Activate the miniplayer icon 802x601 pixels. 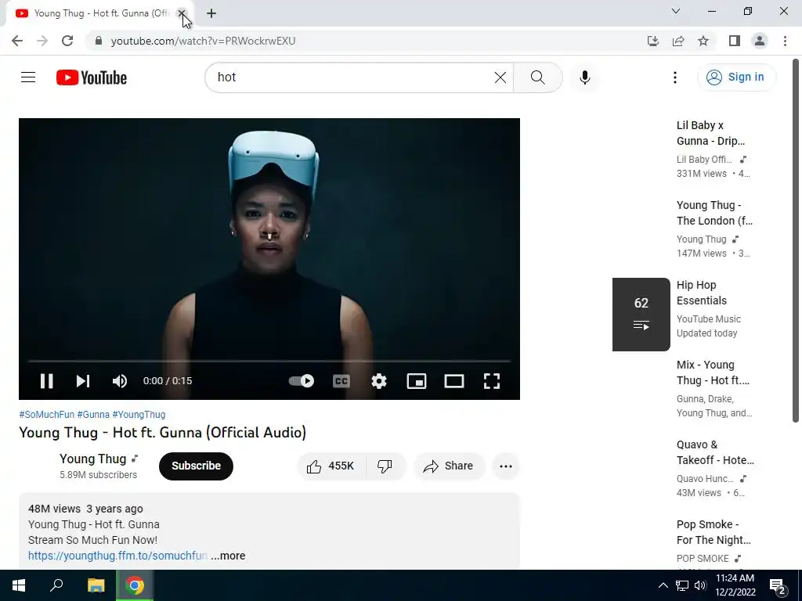click(x=417, y=381)
